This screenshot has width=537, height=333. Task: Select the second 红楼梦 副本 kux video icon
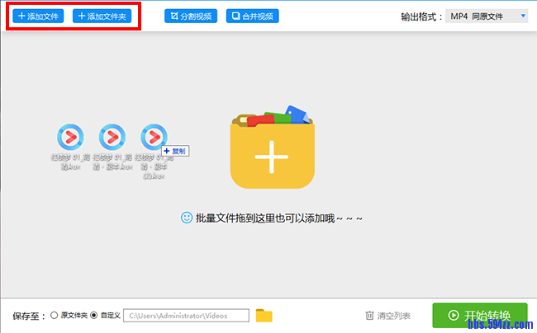tap(112, 136)
